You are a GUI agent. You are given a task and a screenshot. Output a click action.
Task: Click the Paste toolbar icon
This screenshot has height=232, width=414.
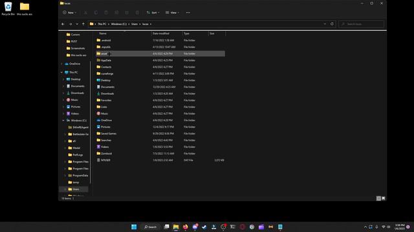point(106,13)
